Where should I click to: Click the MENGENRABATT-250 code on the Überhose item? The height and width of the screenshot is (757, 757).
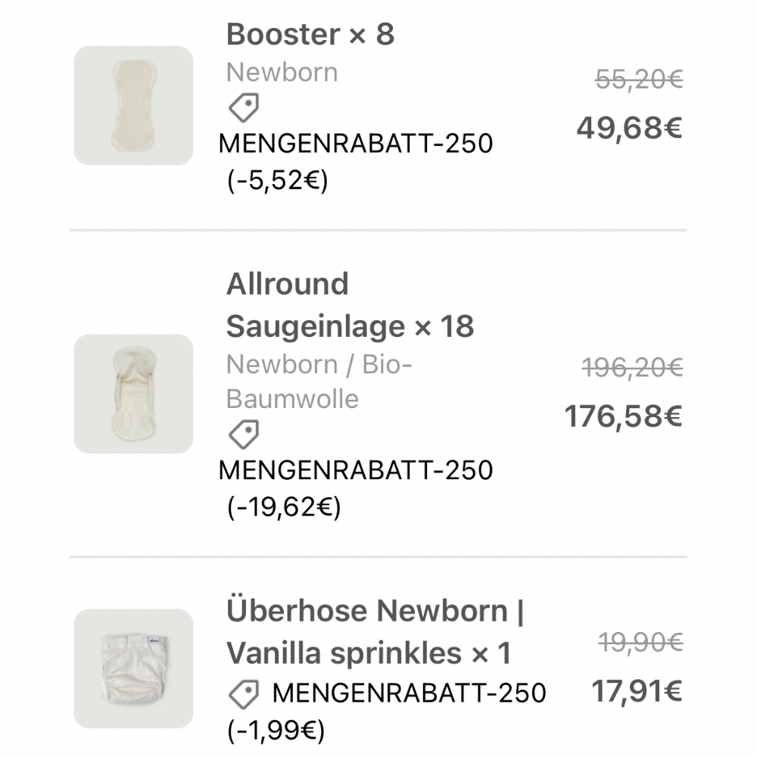(x=409, y=693)
